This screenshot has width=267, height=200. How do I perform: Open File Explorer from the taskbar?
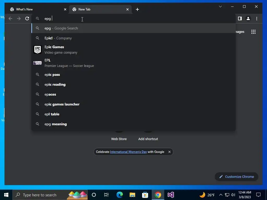[132, 195]
